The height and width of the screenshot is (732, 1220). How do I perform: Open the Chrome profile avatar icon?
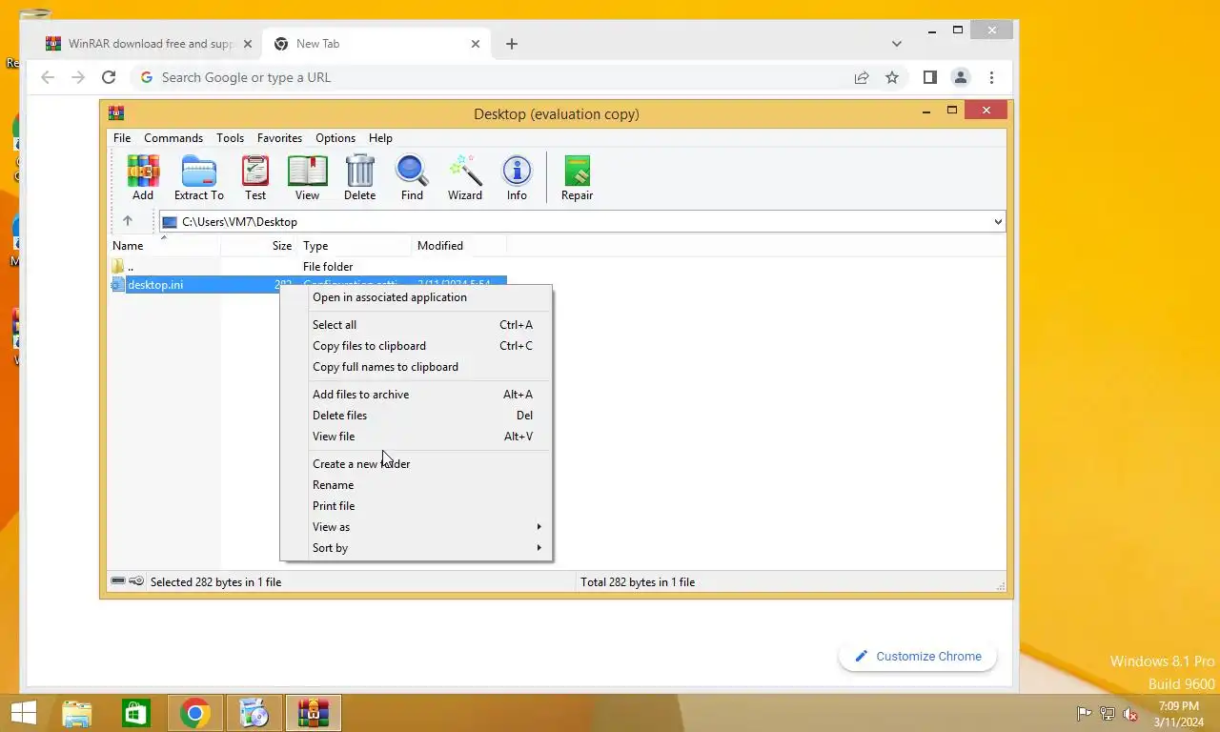click(x=961, y=77)
